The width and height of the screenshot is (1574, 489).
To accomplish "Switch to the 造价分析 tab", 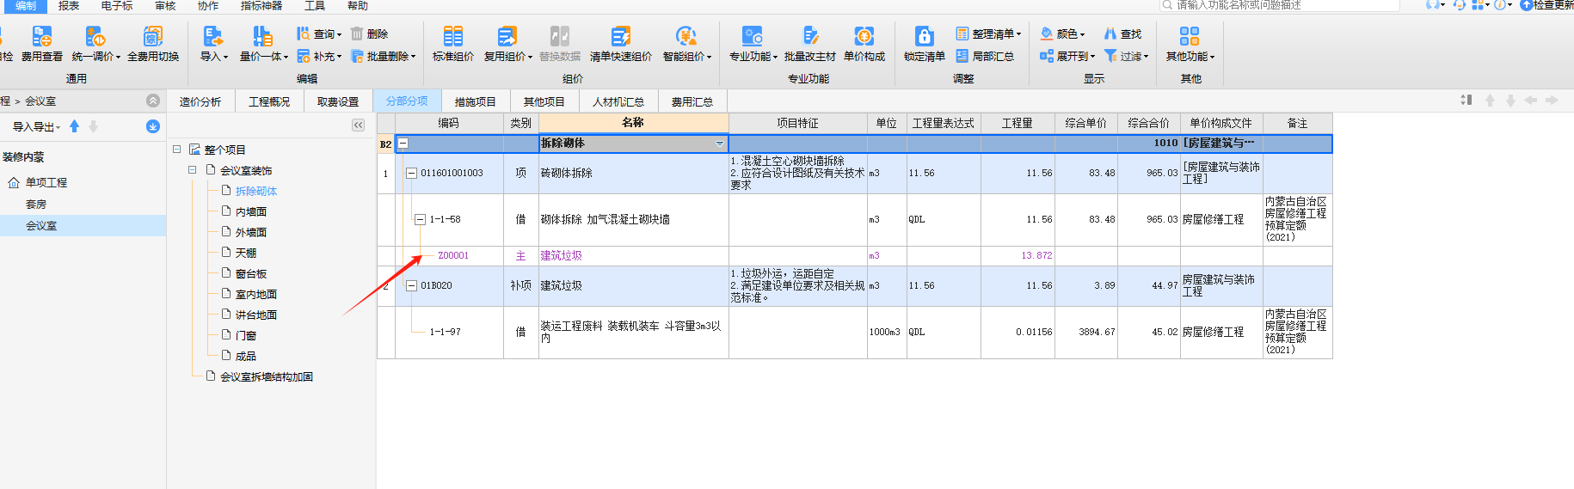I will tap(200, 101).
